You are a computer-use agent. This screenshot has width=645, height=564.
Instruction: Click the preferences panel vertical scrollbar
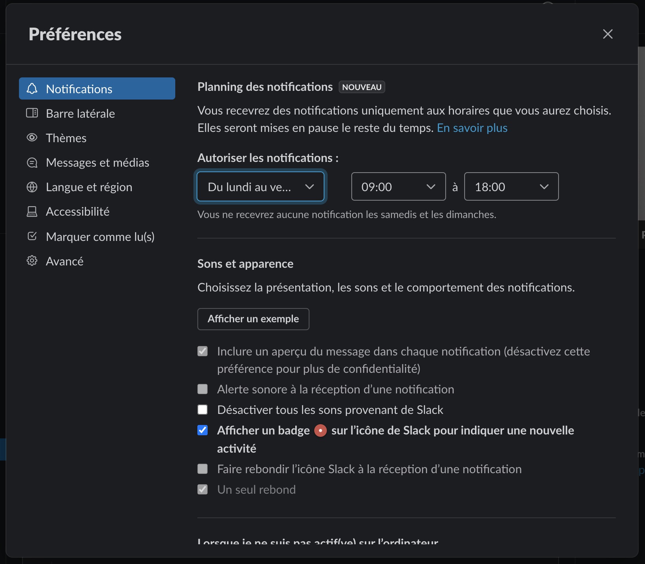coord(641,134)
